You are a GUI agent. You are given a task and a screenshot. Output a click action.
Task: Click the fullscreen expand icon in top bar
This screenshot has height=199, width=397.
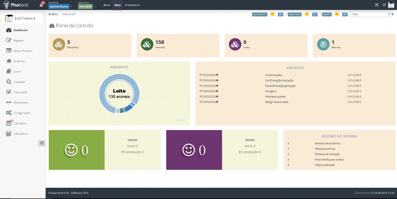376,5
